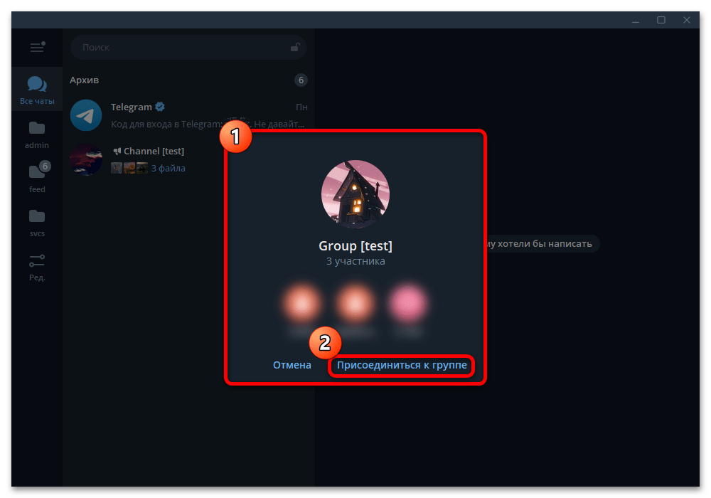Click the 3 участника label
The height and width of the screenshot is (498, 711).
(355, 261)
